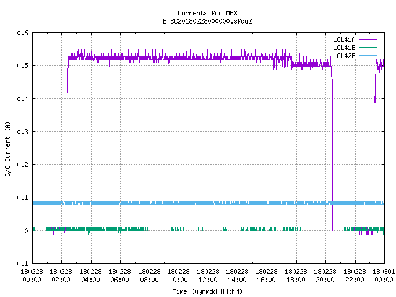Click the LCL41B legend label
The width and height of the screenshot is (396, 297).
344,48
